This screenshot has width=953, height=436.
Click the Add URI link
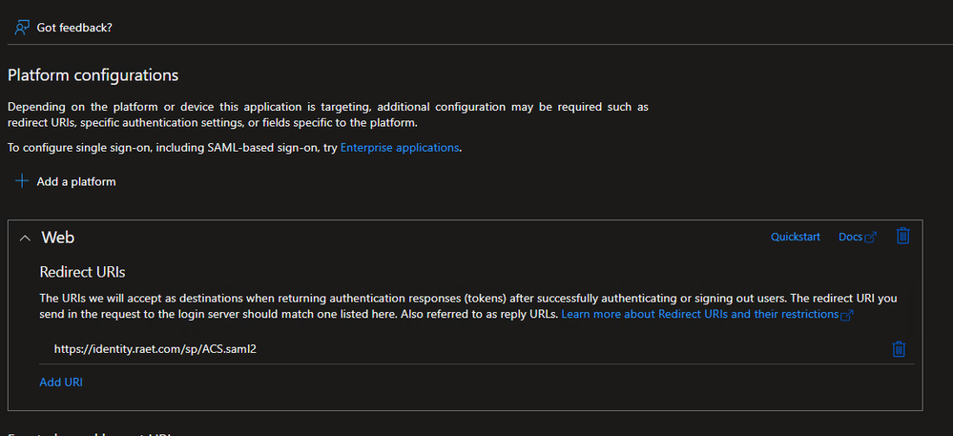[x=62, y=382]
